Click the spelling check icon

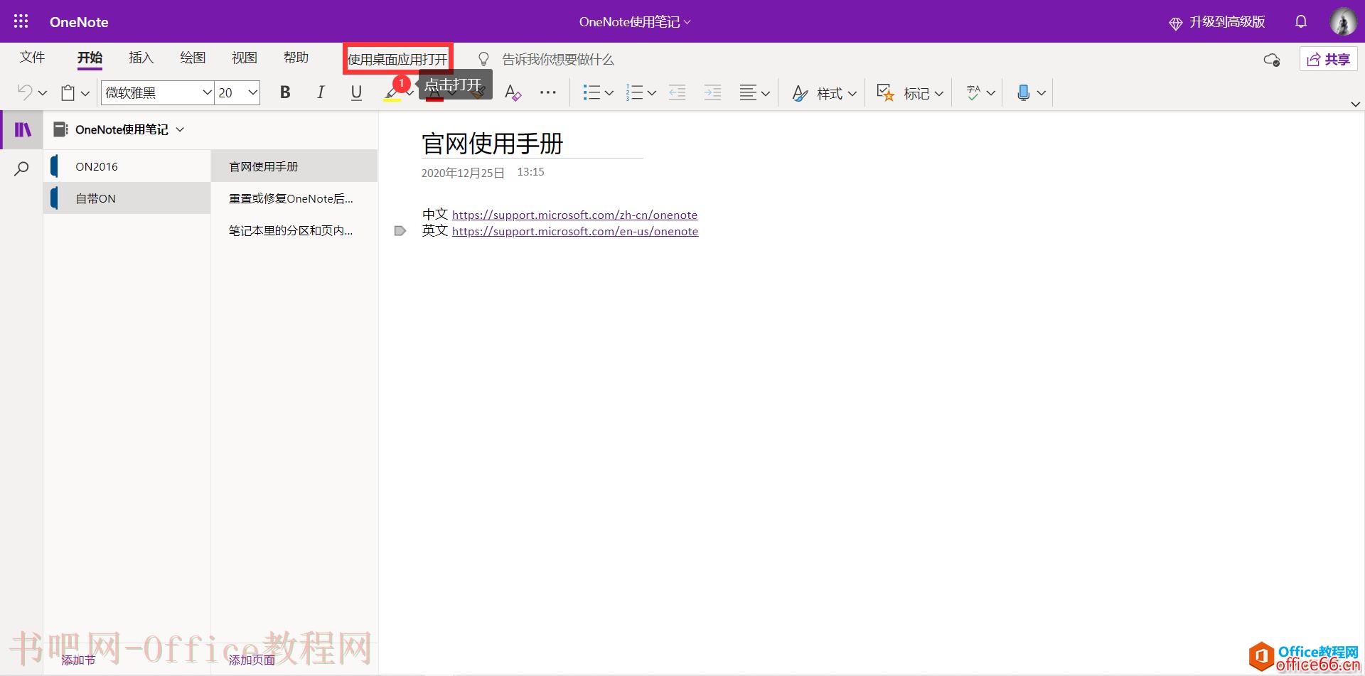tap(973, 92)
